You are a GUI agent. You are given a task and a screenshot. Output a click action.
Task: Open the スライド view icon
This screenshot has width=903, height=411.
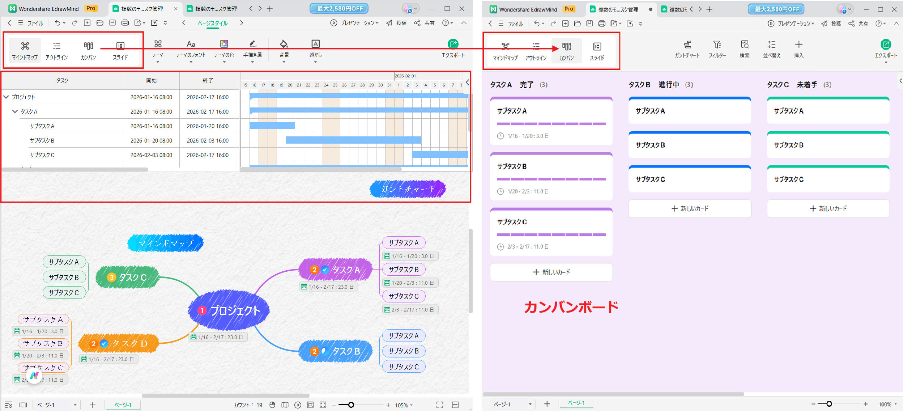tap(120, 51)
